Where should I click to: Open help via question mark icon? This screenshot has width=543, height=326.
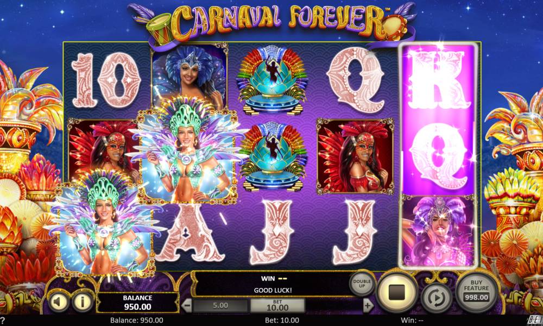[3, 320]
